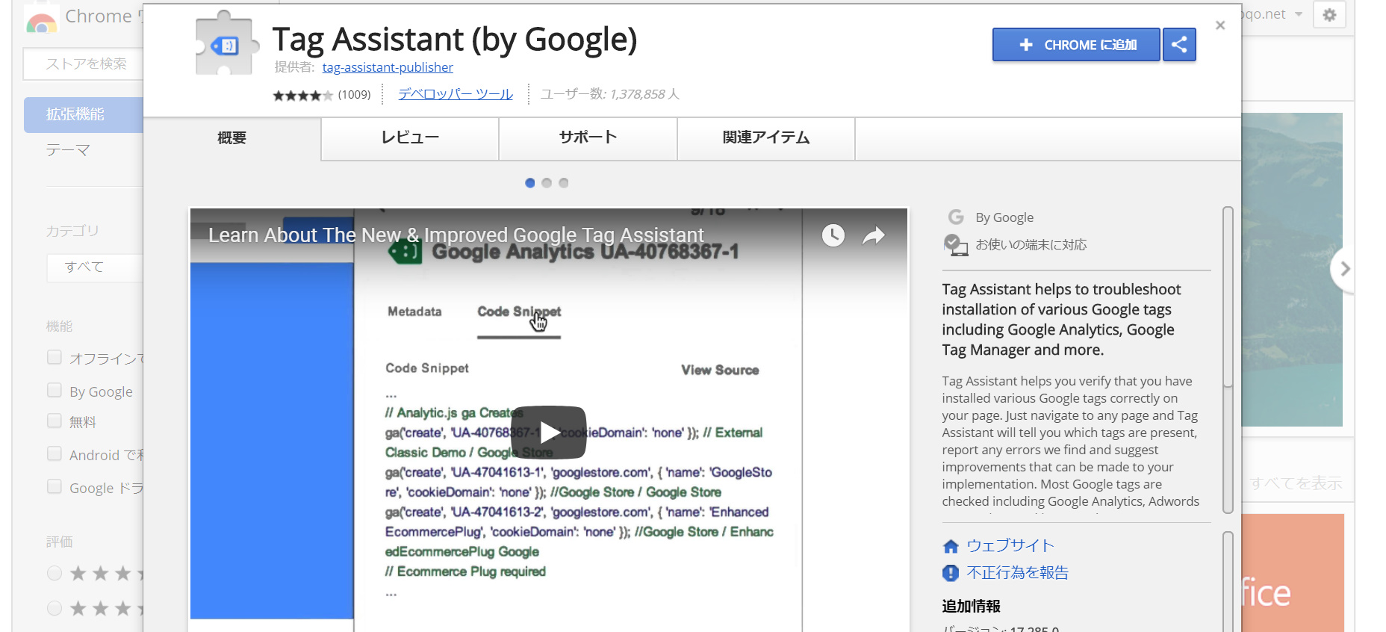Open the デベロッパー ツール category link
Viewport: 1386px width, 632px height.
click(x=456, y=94)
